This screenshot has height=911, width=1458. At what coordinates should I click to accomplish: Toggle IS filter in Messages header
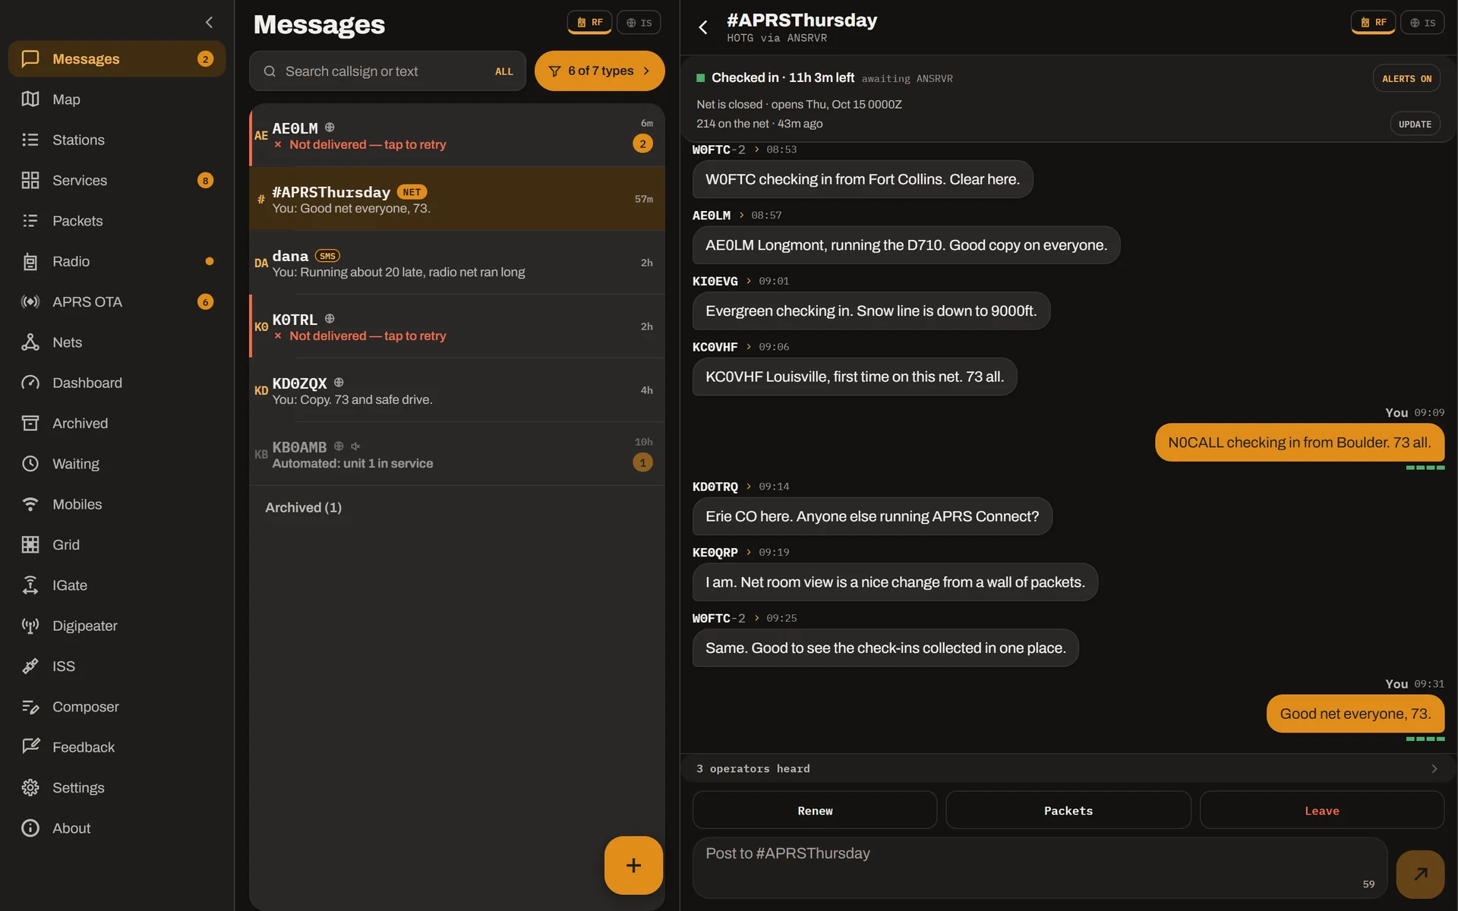(x=639, y=23)
